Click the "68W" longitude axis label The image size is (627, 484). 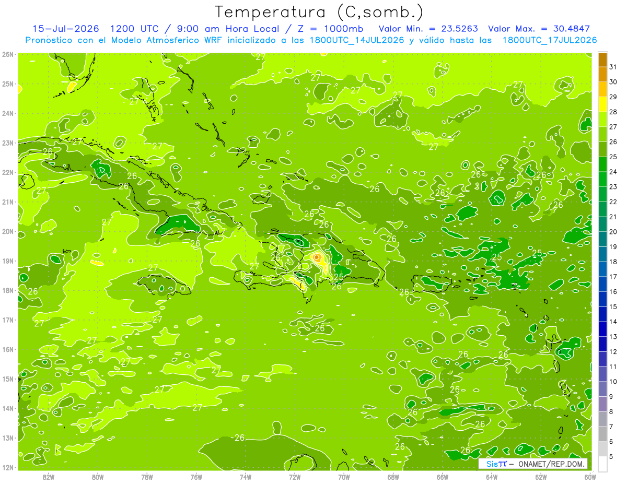tap(393, 477)
